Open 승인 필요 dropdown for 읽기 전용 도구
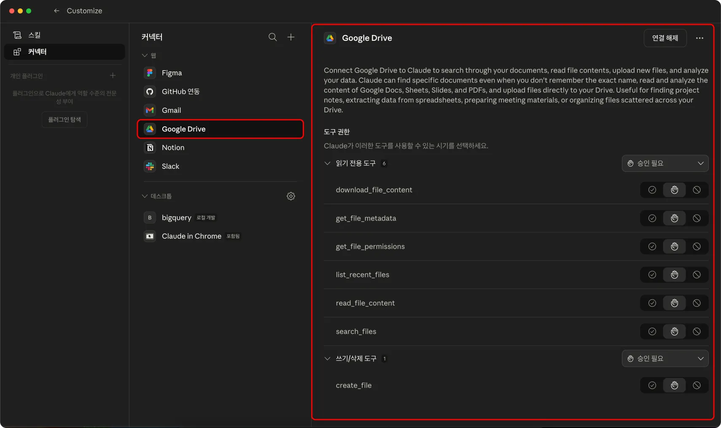 click(x=665, y=163)
